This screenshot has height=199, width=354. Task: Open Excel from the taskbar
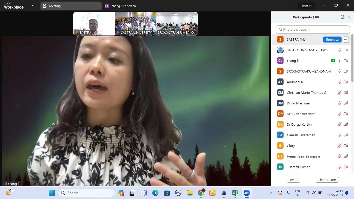[x=235, y=193]
